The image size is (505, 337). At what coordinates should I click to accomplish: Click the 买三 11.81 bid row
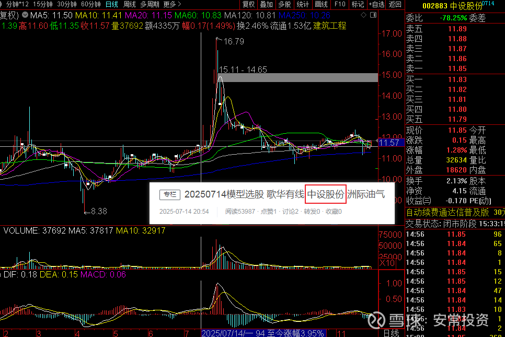pyautogui.click(x=437, y=99)
